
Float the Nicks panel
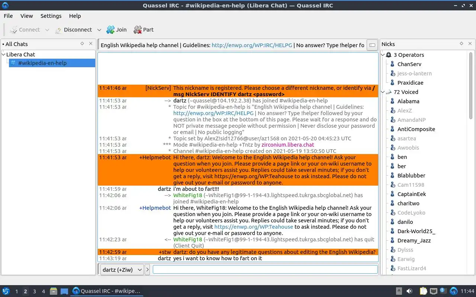[x=461, y=43]
